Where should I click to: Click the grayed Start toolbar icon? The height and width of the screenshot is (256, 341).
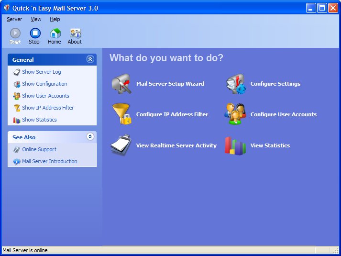click(x=15, y=33)
